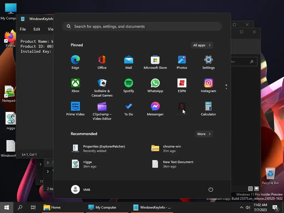Image resolution: width=284 pixels, height=213 pixels.
Task: Open WhatsApp
Action: [155, 85]
